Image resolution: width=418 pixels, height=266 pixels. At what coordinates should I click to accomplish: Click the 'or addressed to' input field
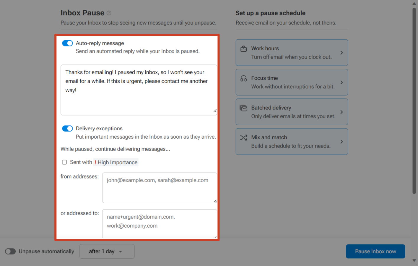[x=160, y=224]
